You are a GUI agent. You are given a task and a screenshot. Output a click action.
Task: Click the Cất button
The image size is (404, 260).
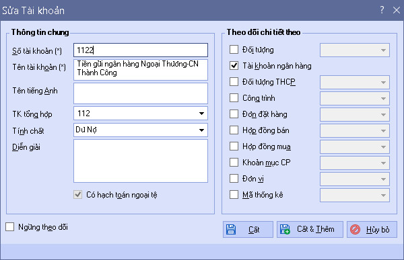point(248,229)
